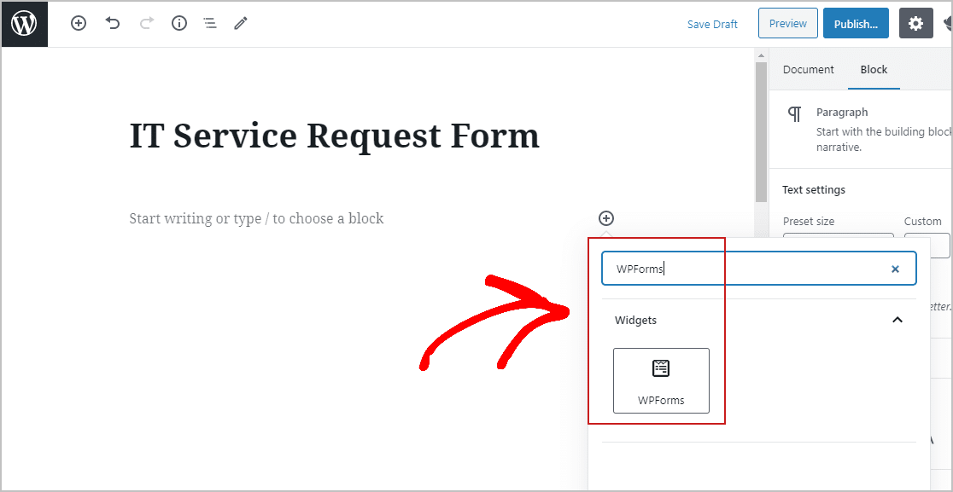The image size is (953, 492).
Task: Switch to the Block tab
Action: coord(874,69)
